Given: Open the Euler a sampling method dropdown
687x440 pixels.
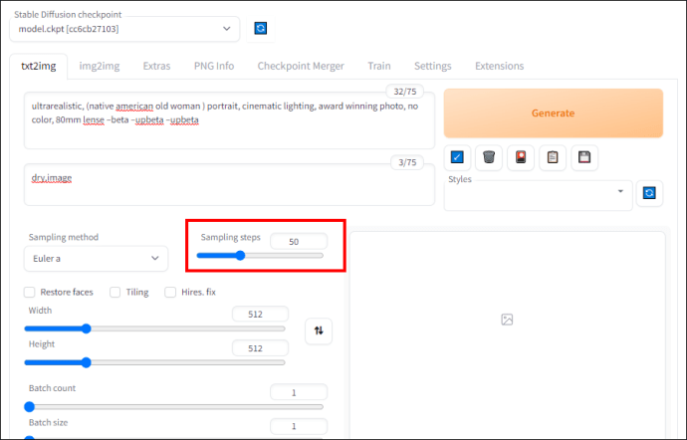Looking at the screenshot, I should (x=96, y=259).
